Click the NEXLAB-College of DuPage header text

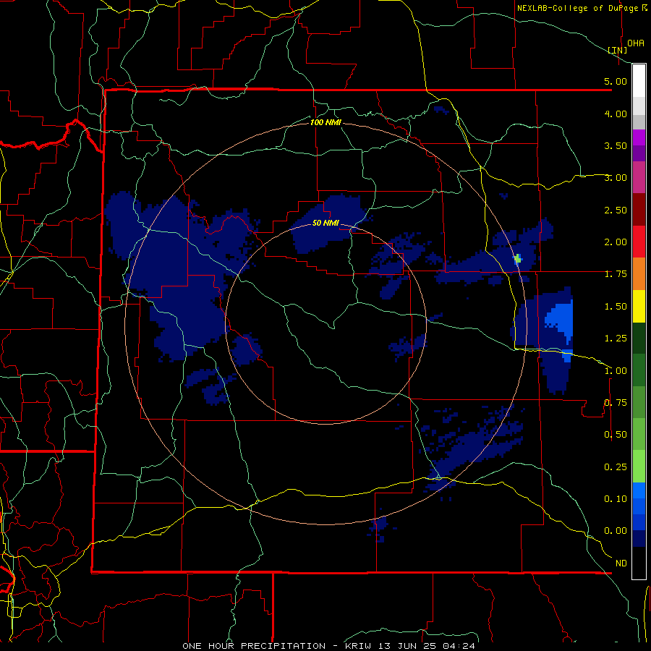coord(577,8)
